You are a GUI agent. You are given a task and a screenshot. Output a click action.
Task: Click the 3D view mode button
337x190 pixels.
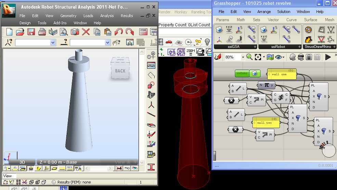(x=22, y=162)
